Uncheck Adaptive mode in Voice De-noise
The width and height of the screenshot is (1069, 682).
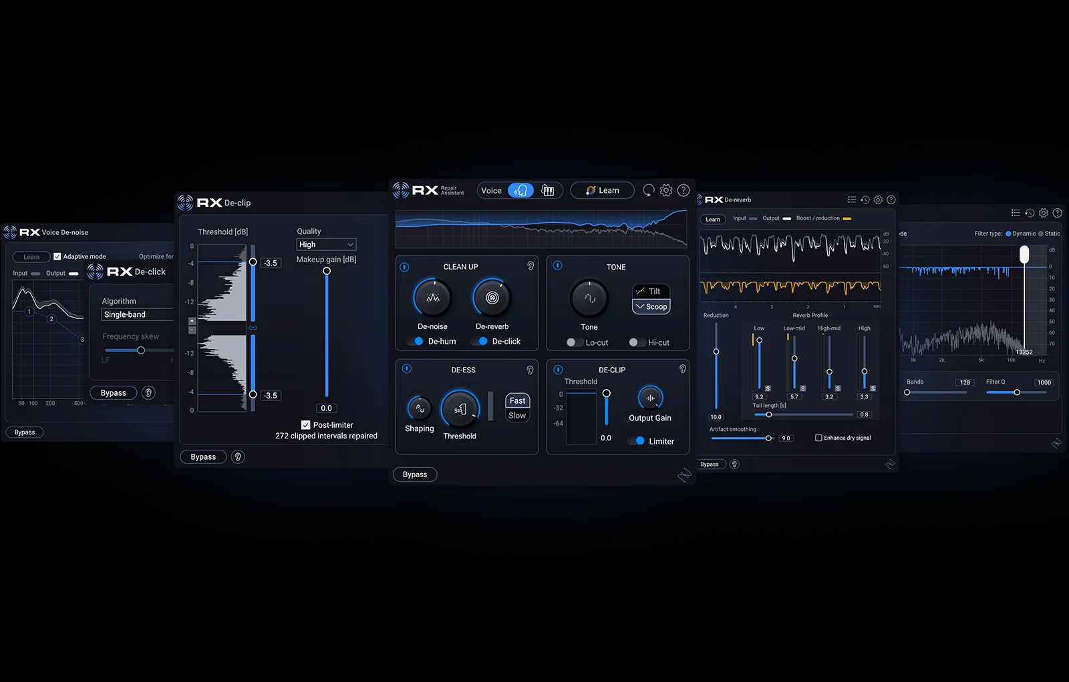point(57,256)
